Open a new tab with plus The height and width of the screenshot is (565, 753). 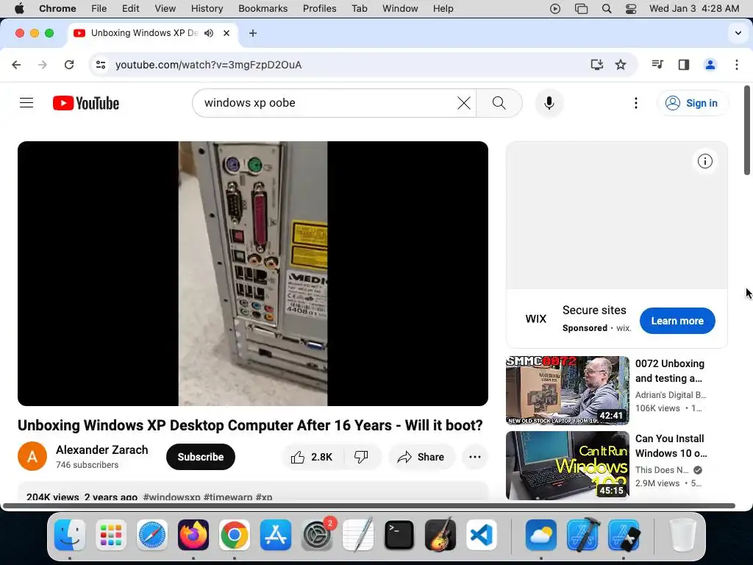(253, 33)
